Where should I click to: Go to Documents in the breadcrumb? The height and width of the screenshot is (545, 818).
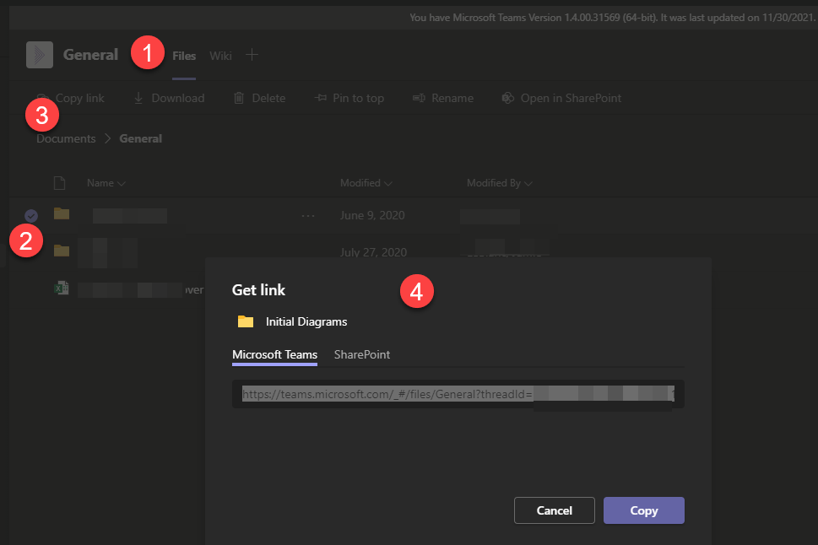(x=66, y=138)
